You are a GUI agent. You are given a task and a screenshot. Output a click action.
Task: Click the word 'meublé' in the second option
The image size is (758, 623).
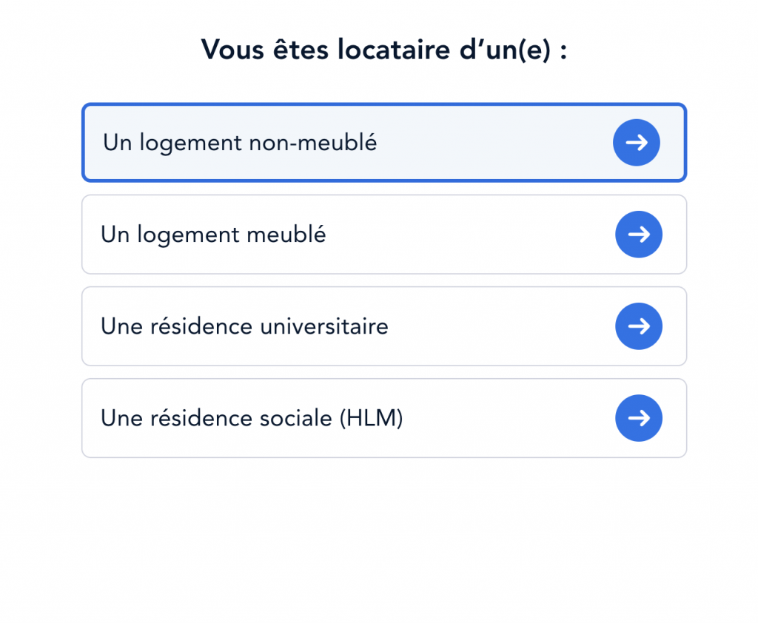[x=286, y=235]
